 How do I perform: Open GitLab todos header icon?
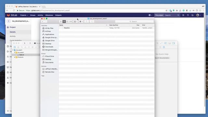click(x=192, y=15)
